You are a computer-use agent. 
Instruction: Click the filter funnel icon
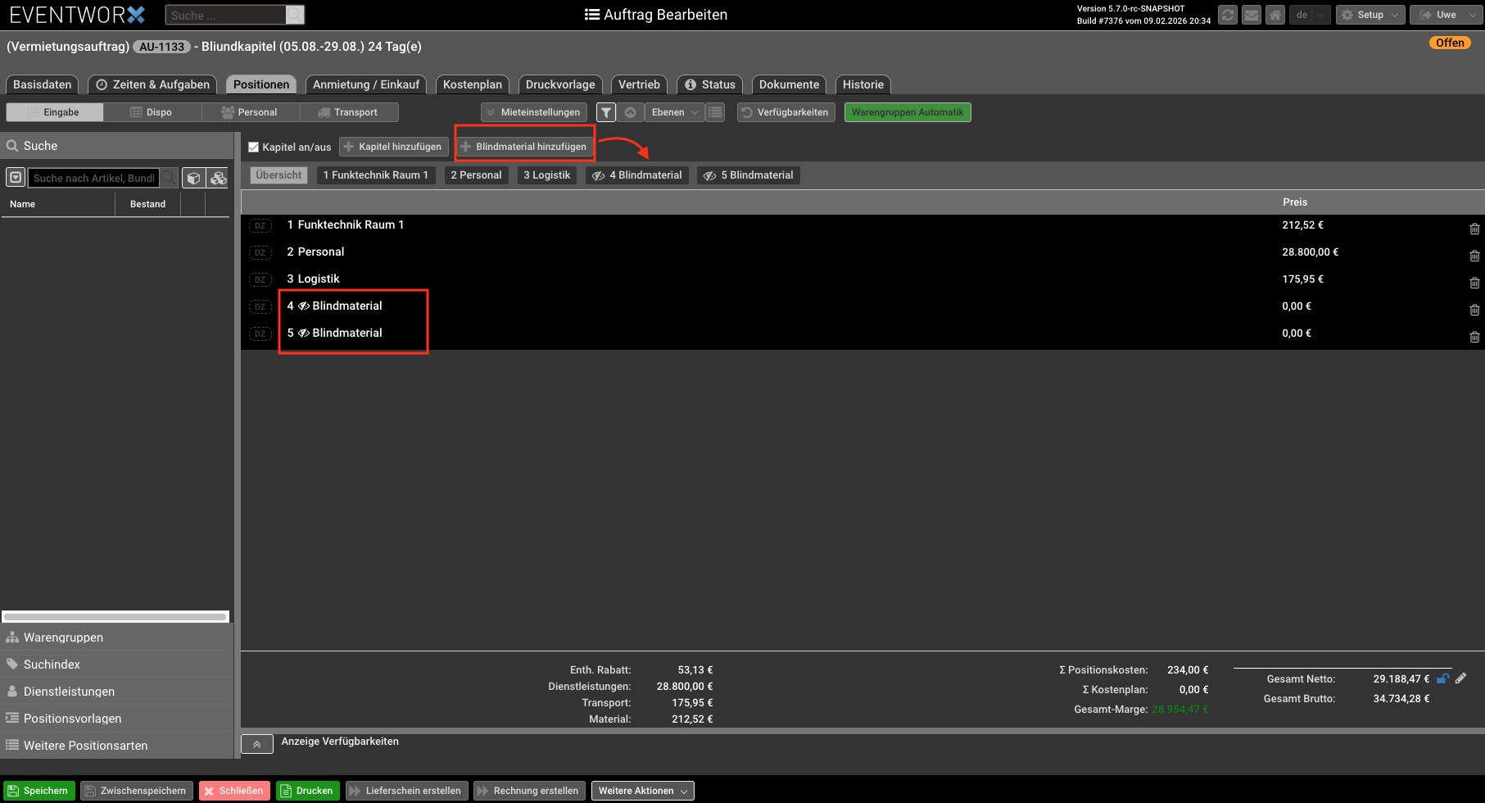(606, 112)
